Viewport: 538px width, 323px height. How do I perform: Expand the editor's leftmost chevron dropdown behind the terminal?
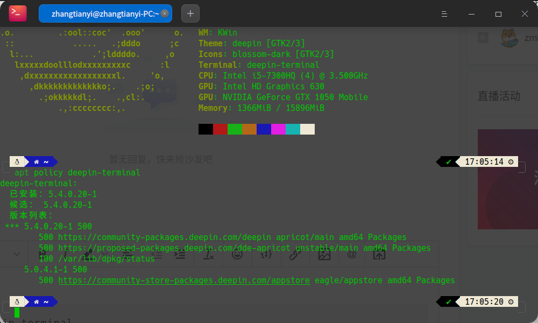click(17, 254)
